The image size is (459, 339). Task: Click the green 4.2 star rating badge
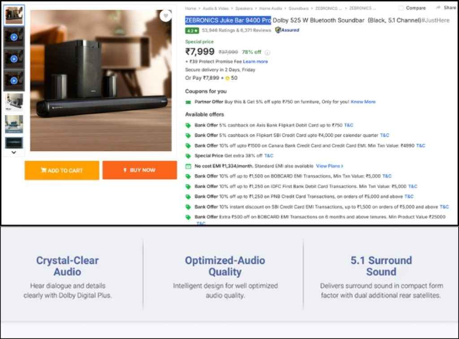pos(192,30)
